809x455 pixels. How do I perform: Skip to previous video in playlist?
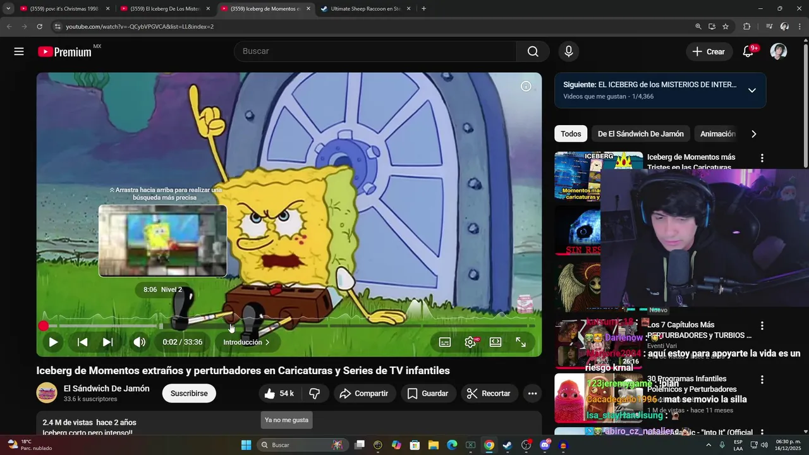point(82,342)
